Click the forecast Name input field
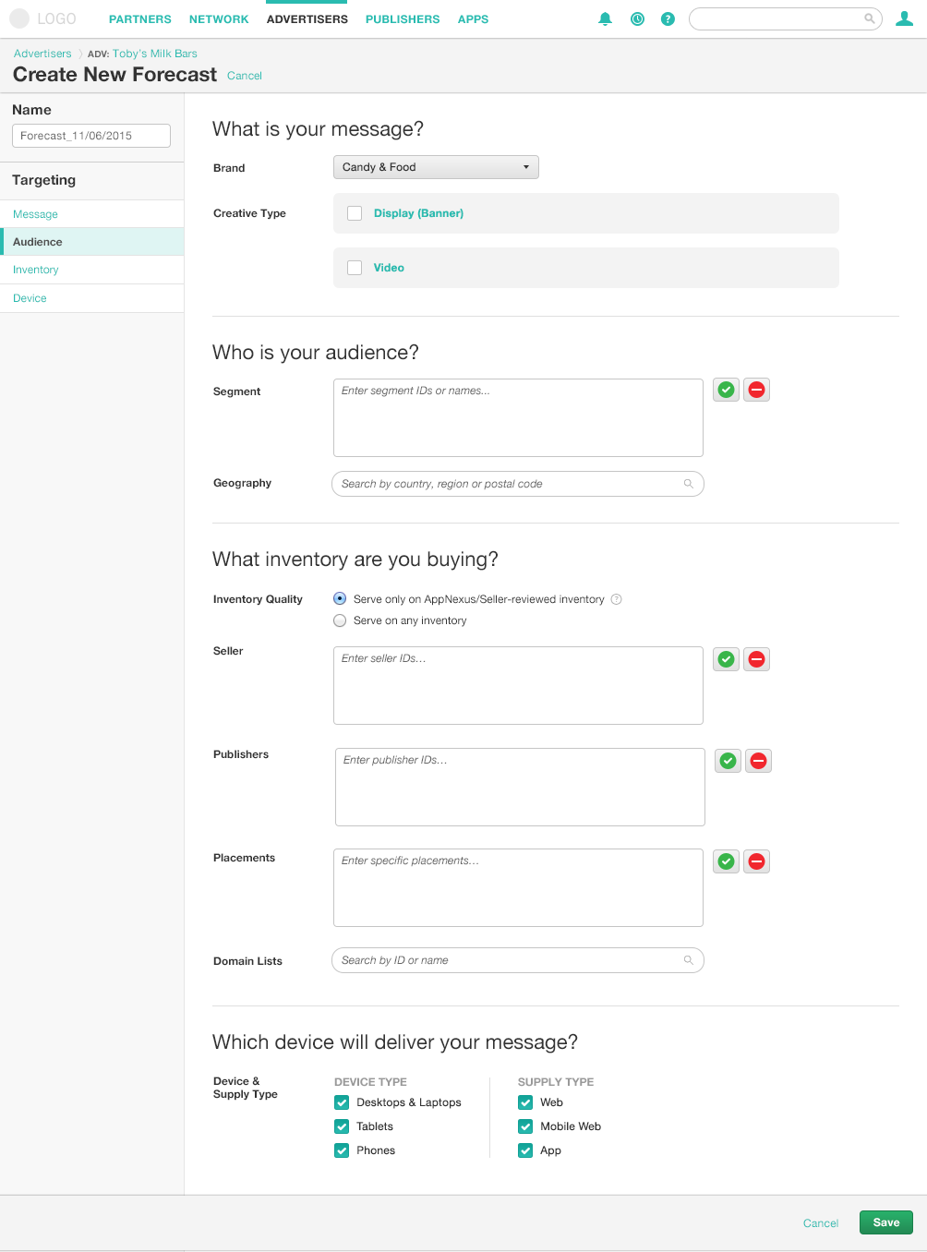This screenshot has height=1252, width=927. click(x=91, y=136)
